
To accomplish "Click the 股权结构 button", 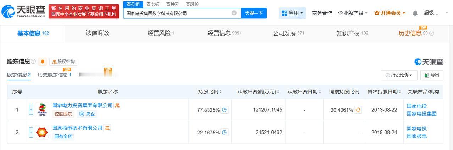I will [x=63, y=61].
